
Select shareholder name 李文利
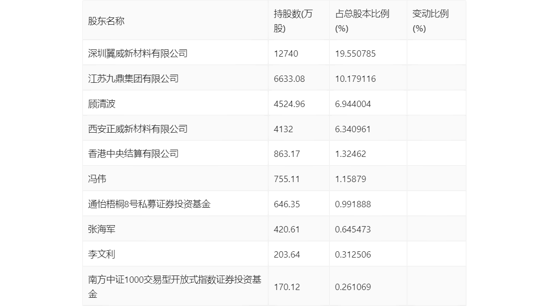click(x=102, y=255)
